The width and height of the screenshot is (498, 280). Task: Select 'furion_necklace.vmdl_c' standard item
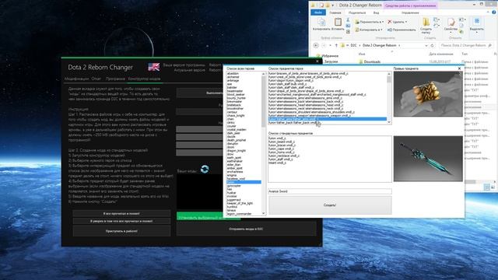point(284,156)
